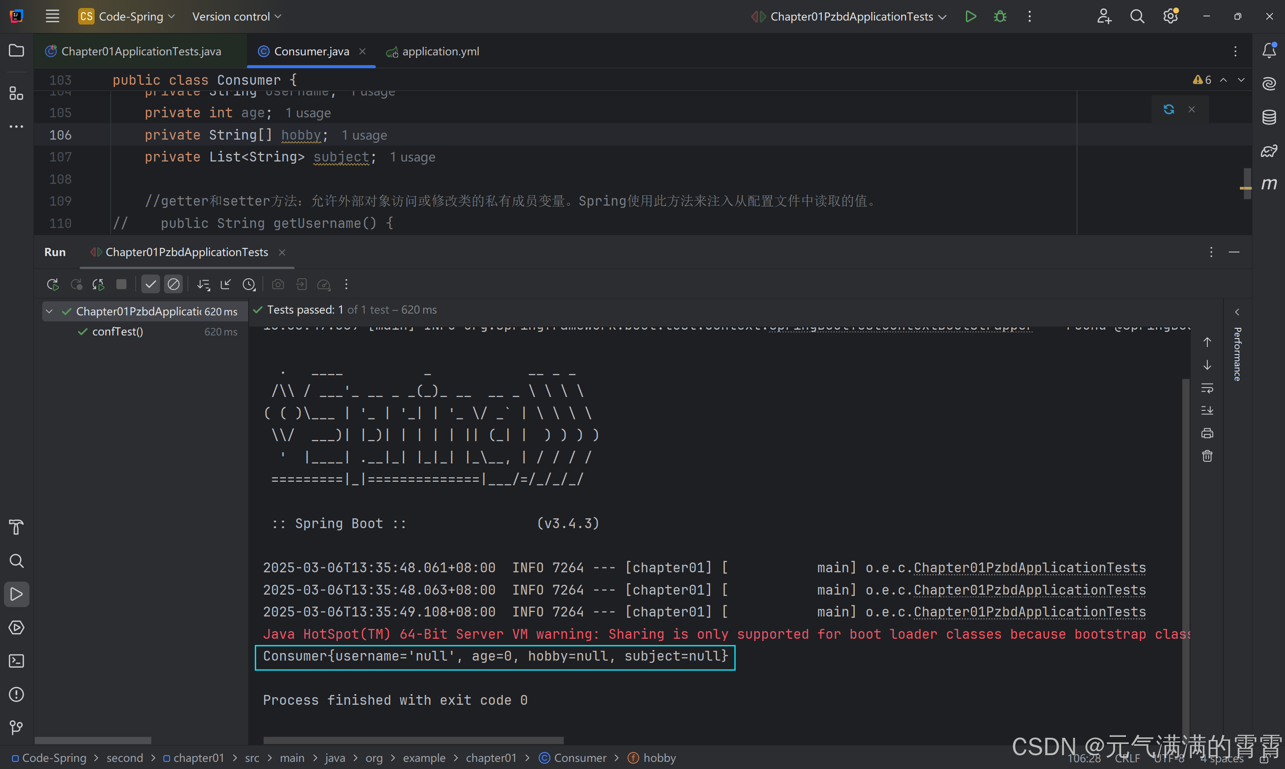
Task: Open the Terminal tool window
Action: click(17, 661)
